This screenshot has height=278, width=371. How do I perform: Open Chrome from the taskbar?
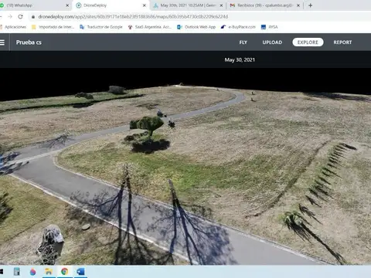point(65,272)
